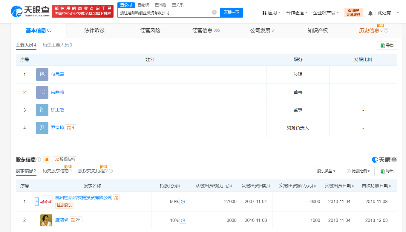406x232 pixels.
Task: Open 施幼珍's shareholder profile link
Action: coord(62,220)
